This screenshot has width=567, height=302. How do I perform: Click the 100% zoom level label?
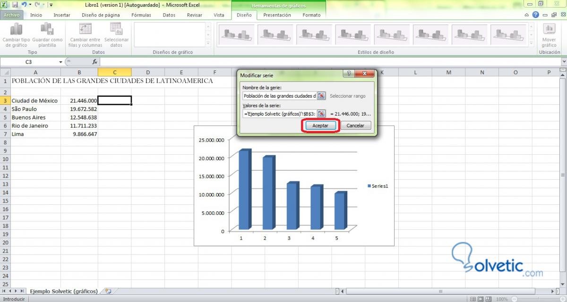pos(502,299)
